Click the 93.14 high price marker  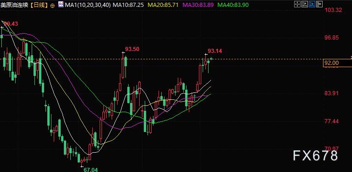click(x=215, y=51)
